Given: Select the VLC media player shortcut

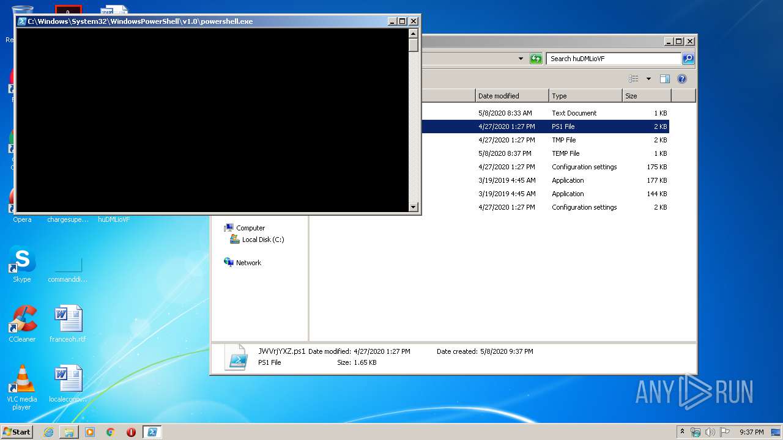Looking at the screenshot, I should [x=22, y=388].
